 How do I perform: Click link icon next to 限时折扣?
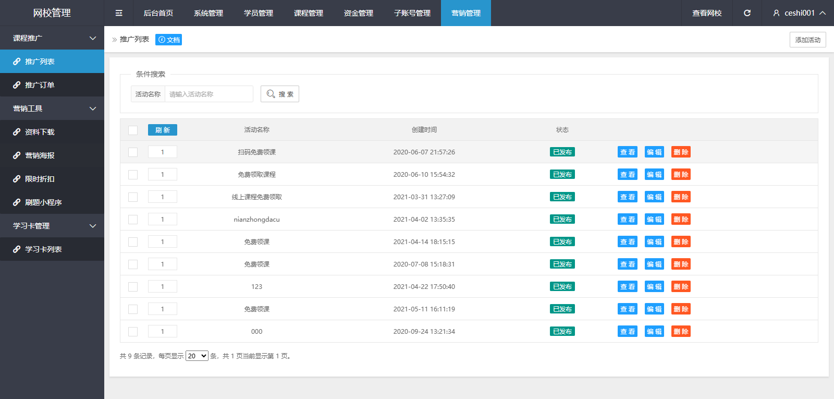[x=17, y=179]
